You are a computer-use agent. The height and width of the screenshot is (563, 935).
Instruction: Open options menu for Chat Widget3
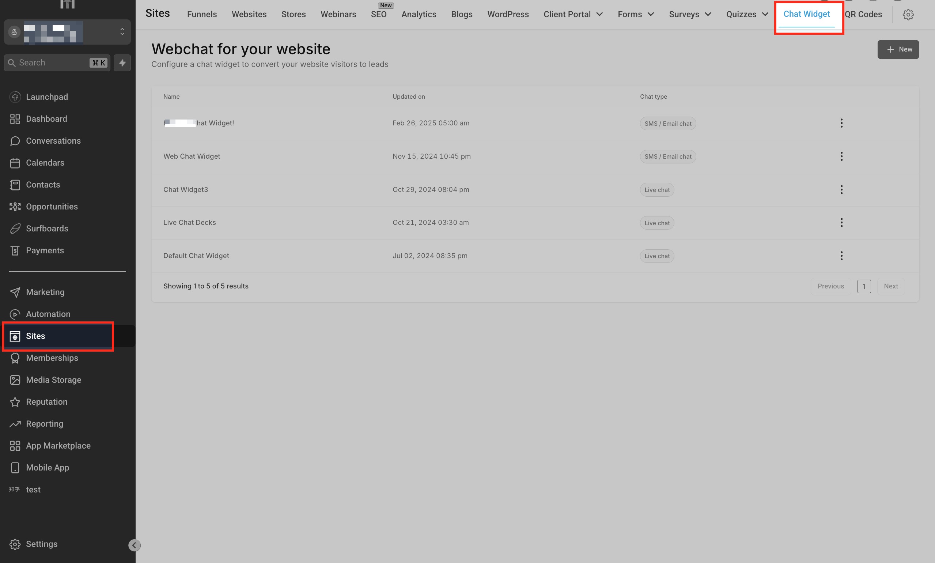pos(841,190)
